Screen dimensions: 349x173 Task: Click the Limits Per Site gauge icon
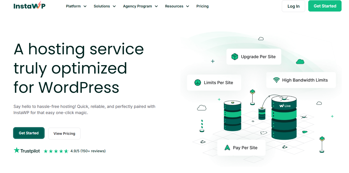tap(197, 83)
